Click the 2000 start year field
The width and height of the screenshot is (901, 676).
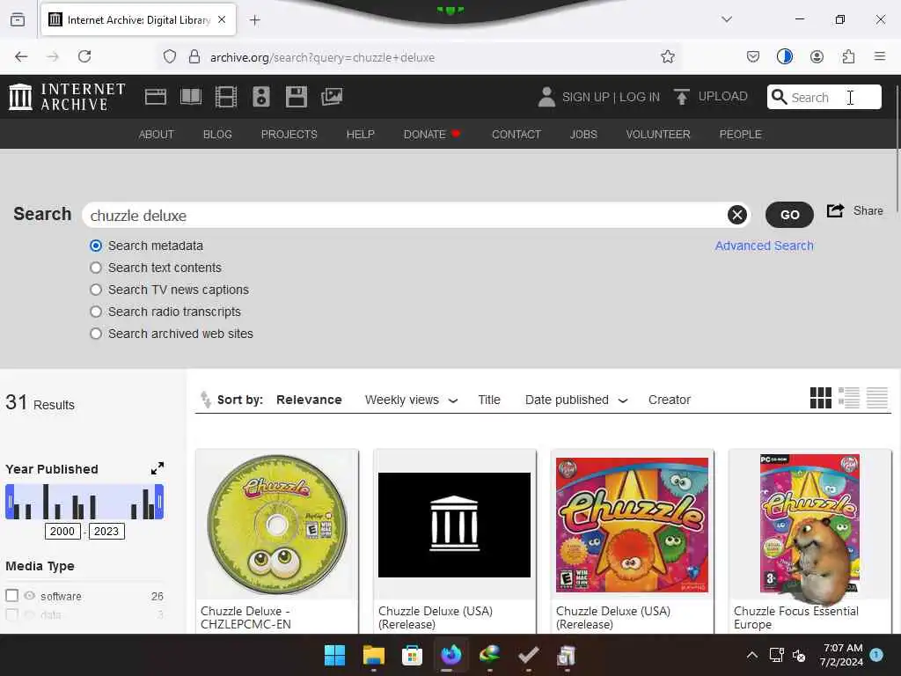[62, 531]
